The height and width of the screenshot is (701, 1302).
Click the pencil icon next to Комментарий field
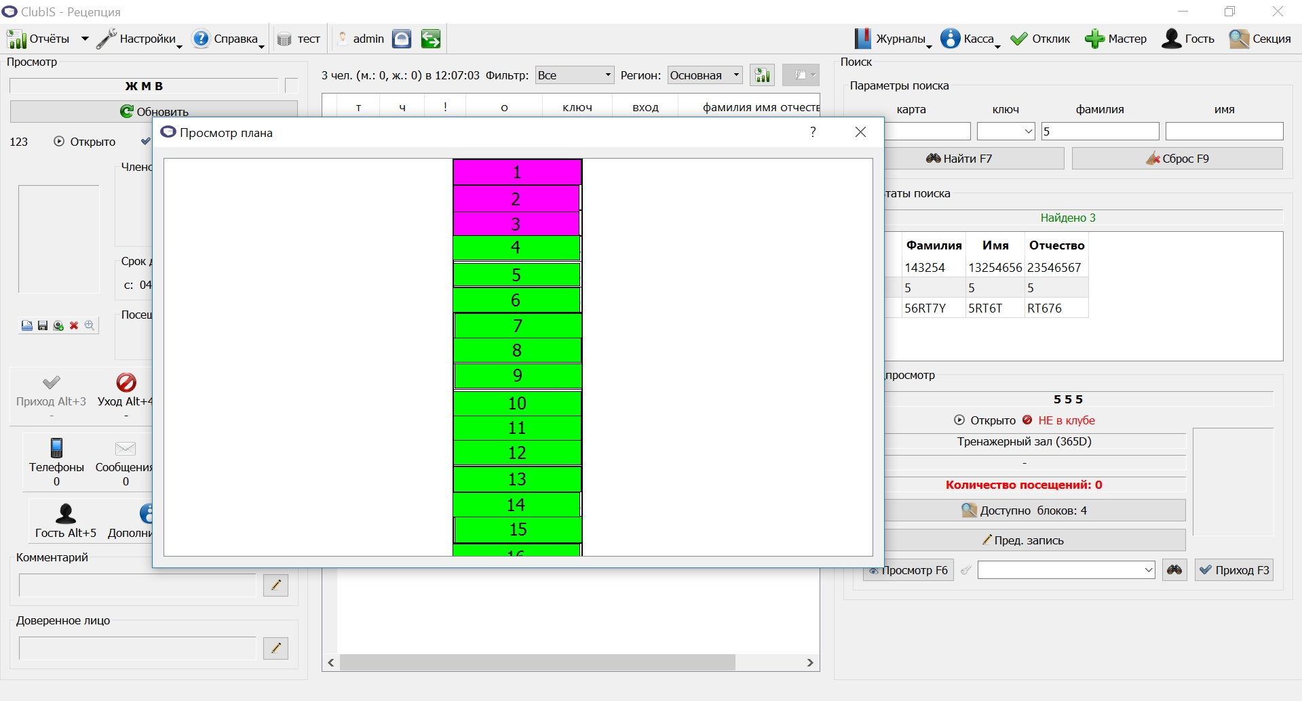point(275,585)
